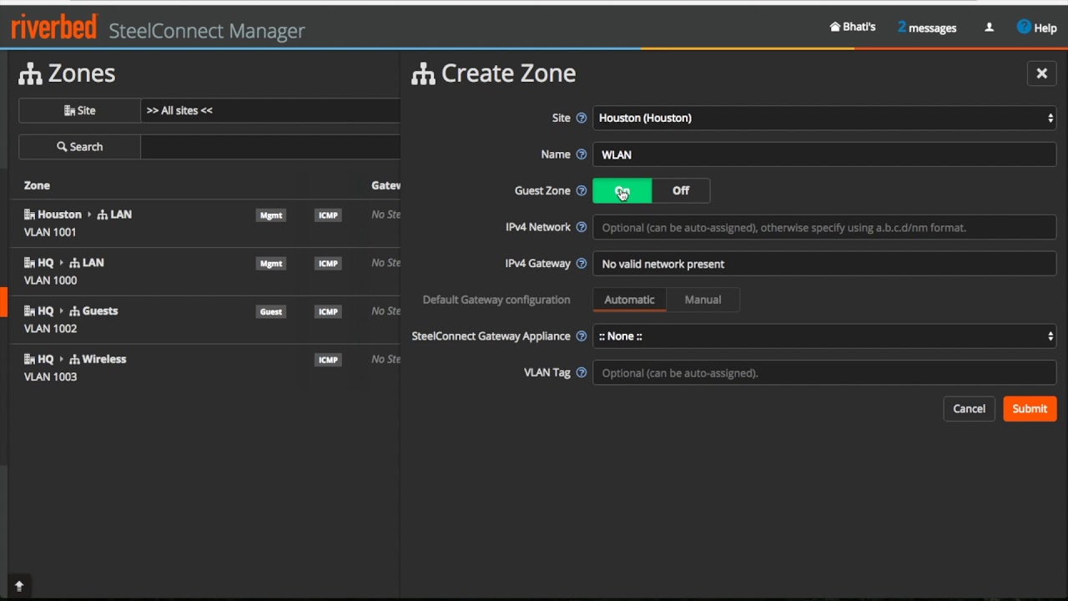Screen dimensions: 1068x601
Task: Click the Zone column header
Action: 37,185
